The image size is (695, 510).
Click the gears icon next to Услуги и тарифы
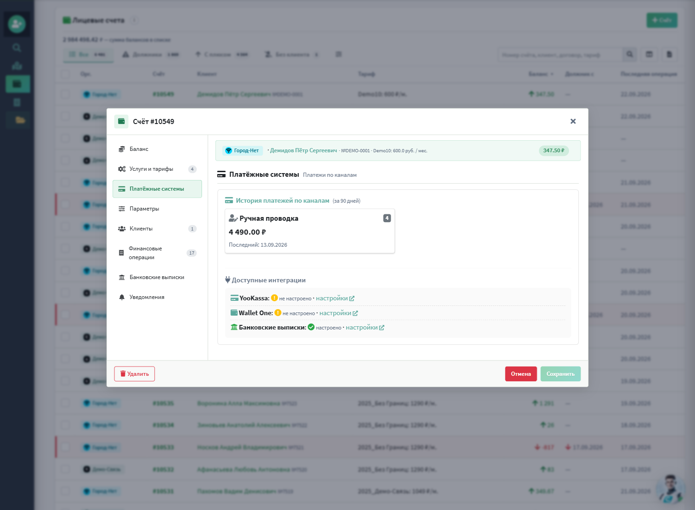[122, 169]
